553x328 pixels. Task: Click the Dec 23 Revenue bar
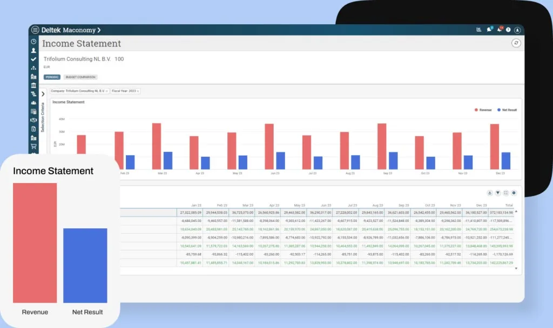[x=495, y=146]
